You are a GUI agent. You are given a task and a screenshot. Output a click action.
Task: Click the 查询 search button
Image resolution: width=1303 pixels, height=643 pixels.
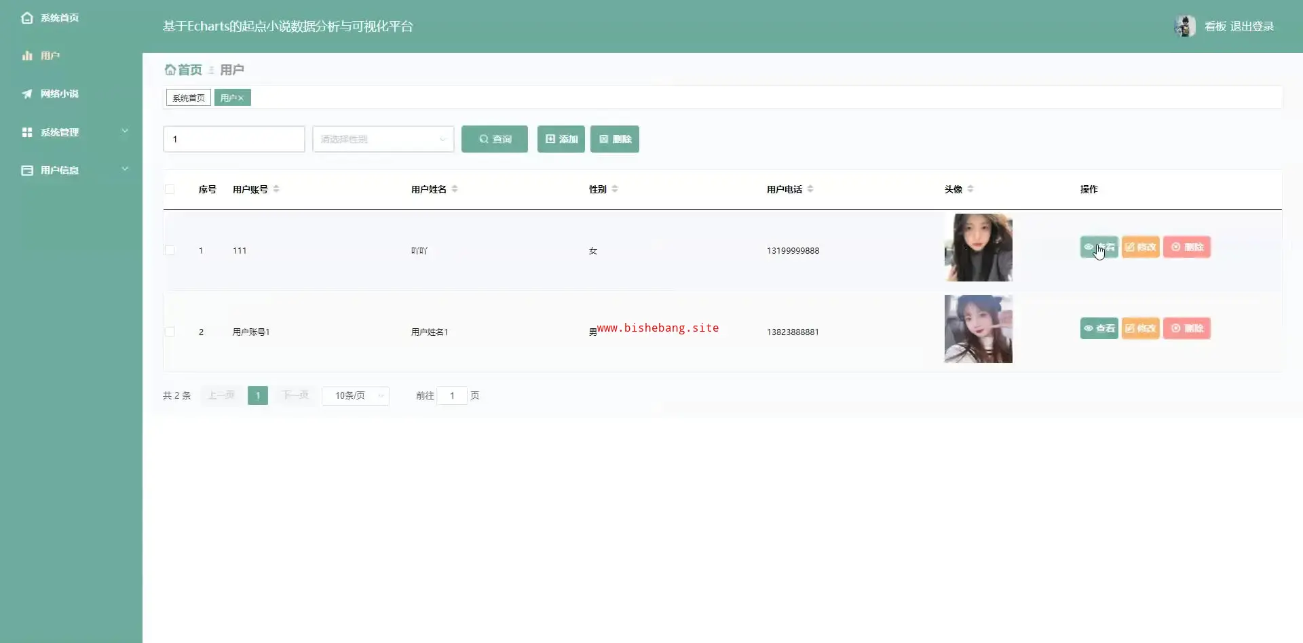(495, 139)
